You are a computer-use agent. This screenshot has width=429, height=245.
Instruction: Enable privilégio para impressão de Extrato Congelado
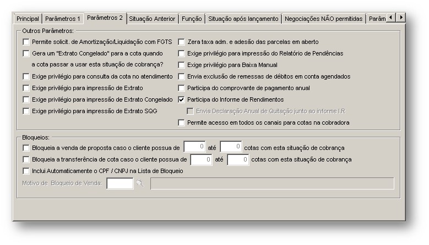click(x=26, y=99)
